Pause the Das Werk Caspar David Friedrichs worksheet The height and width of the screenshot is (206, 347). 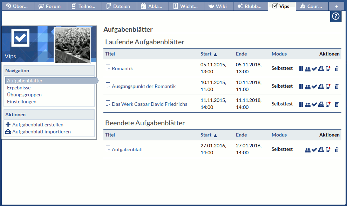point(301,104)
